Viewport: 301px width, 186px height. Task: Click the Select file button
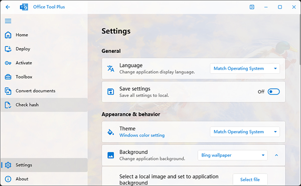pyautogui.click(x=250, y=179)
